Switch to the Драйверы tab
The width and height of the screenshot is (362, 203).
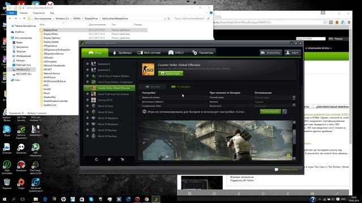[122, 52]
